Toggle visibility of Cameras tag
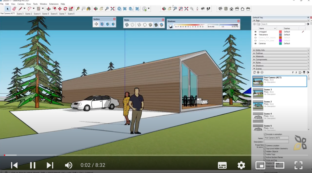 coord(256,43)
